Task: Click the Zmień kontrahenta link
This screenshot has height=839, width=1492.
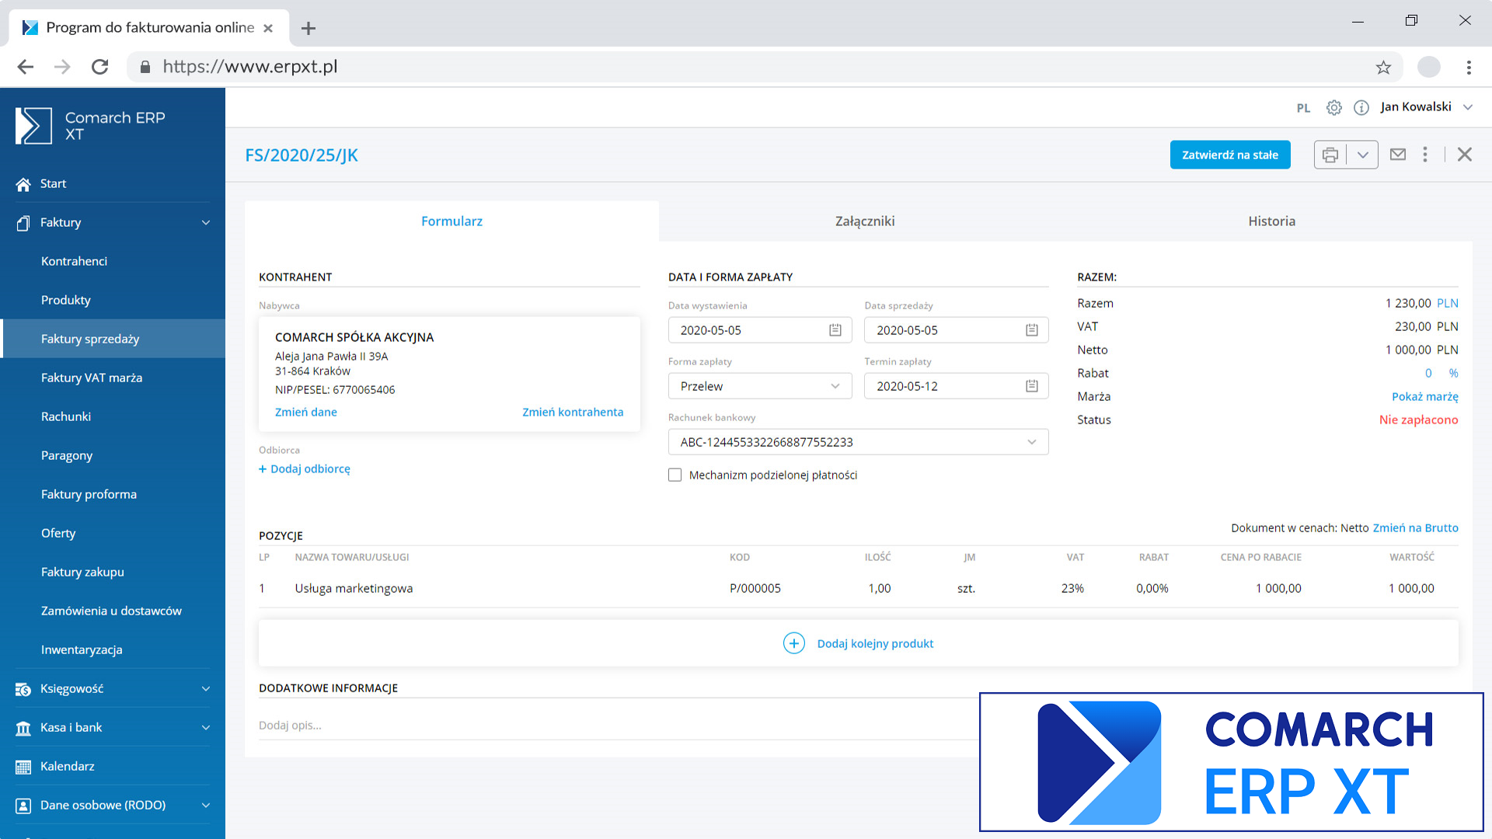Action: pos(573,412)
